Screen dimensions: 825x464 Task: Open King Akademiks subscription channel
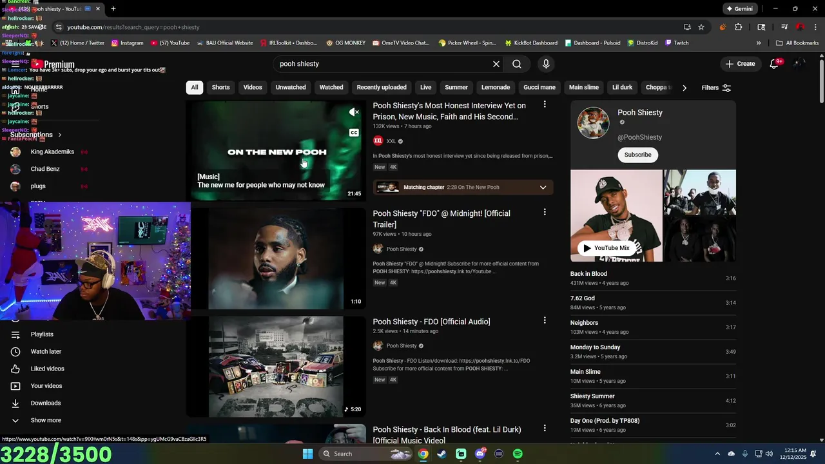(x=52, y=152)
